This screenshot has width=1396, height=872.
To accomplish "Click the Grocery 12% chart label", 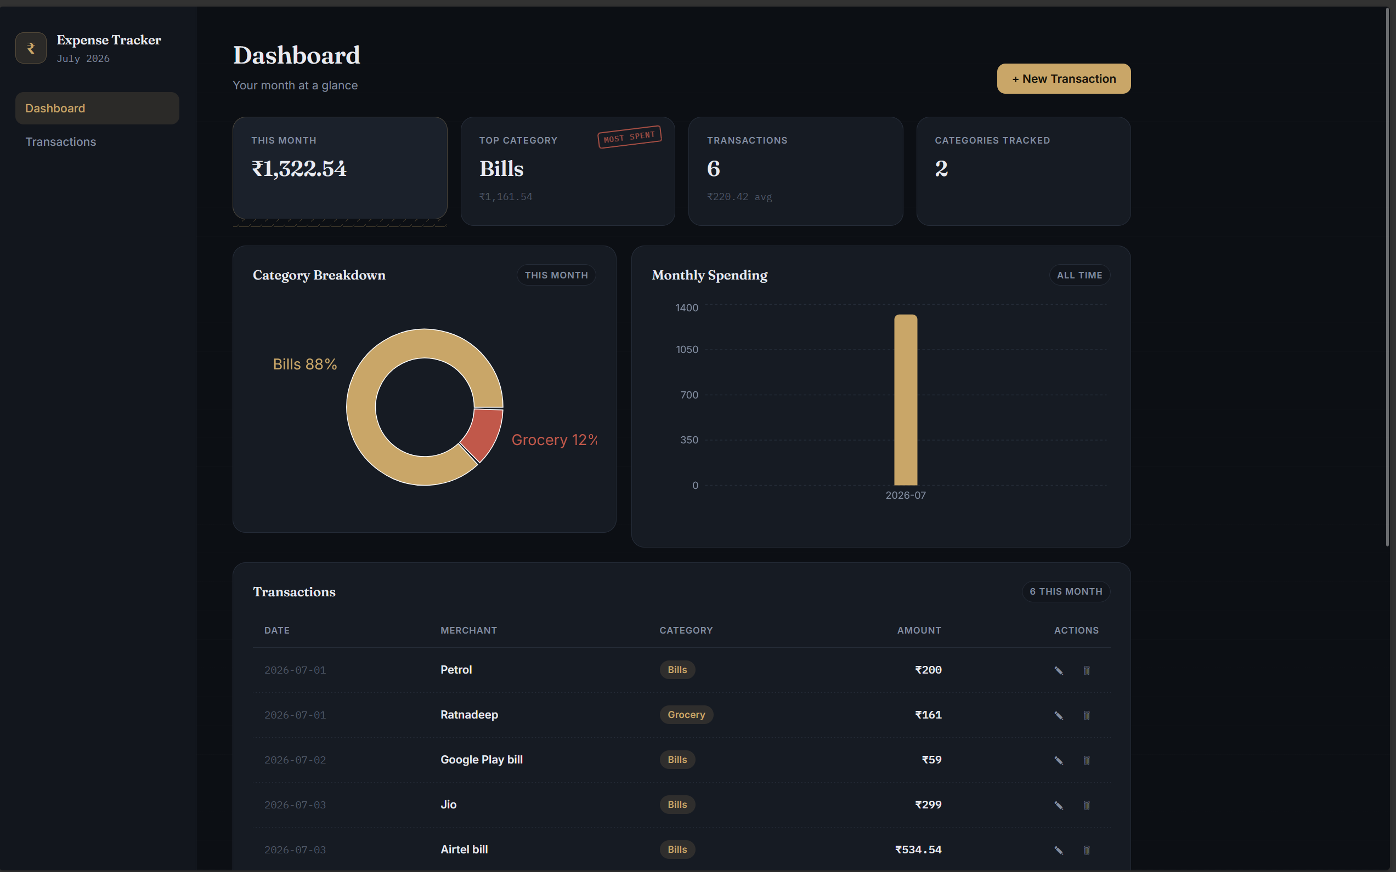I will (x=554, y=440).
